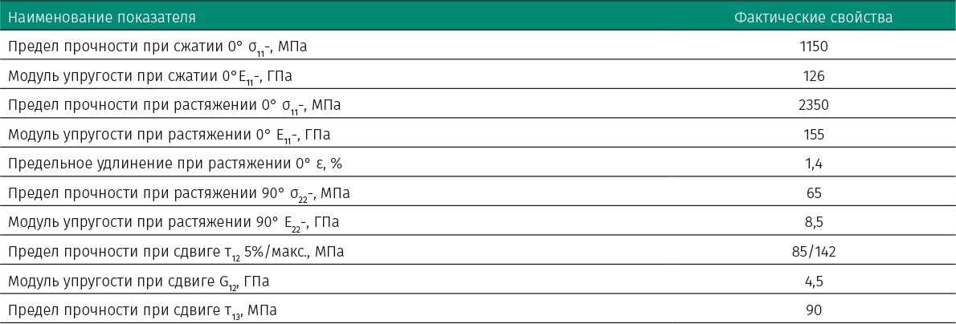This screenshot has height=324, width=956.
Task: Click row 'Предел прочности при растяжении 90°'
Action: point(478,193)
